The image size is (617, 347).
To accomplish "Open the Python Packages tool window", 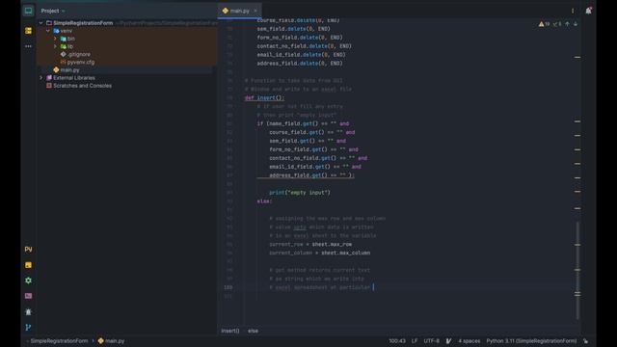I will tap(28, 250).
